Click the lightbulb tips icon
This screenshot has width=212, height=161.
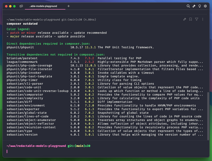200,6
